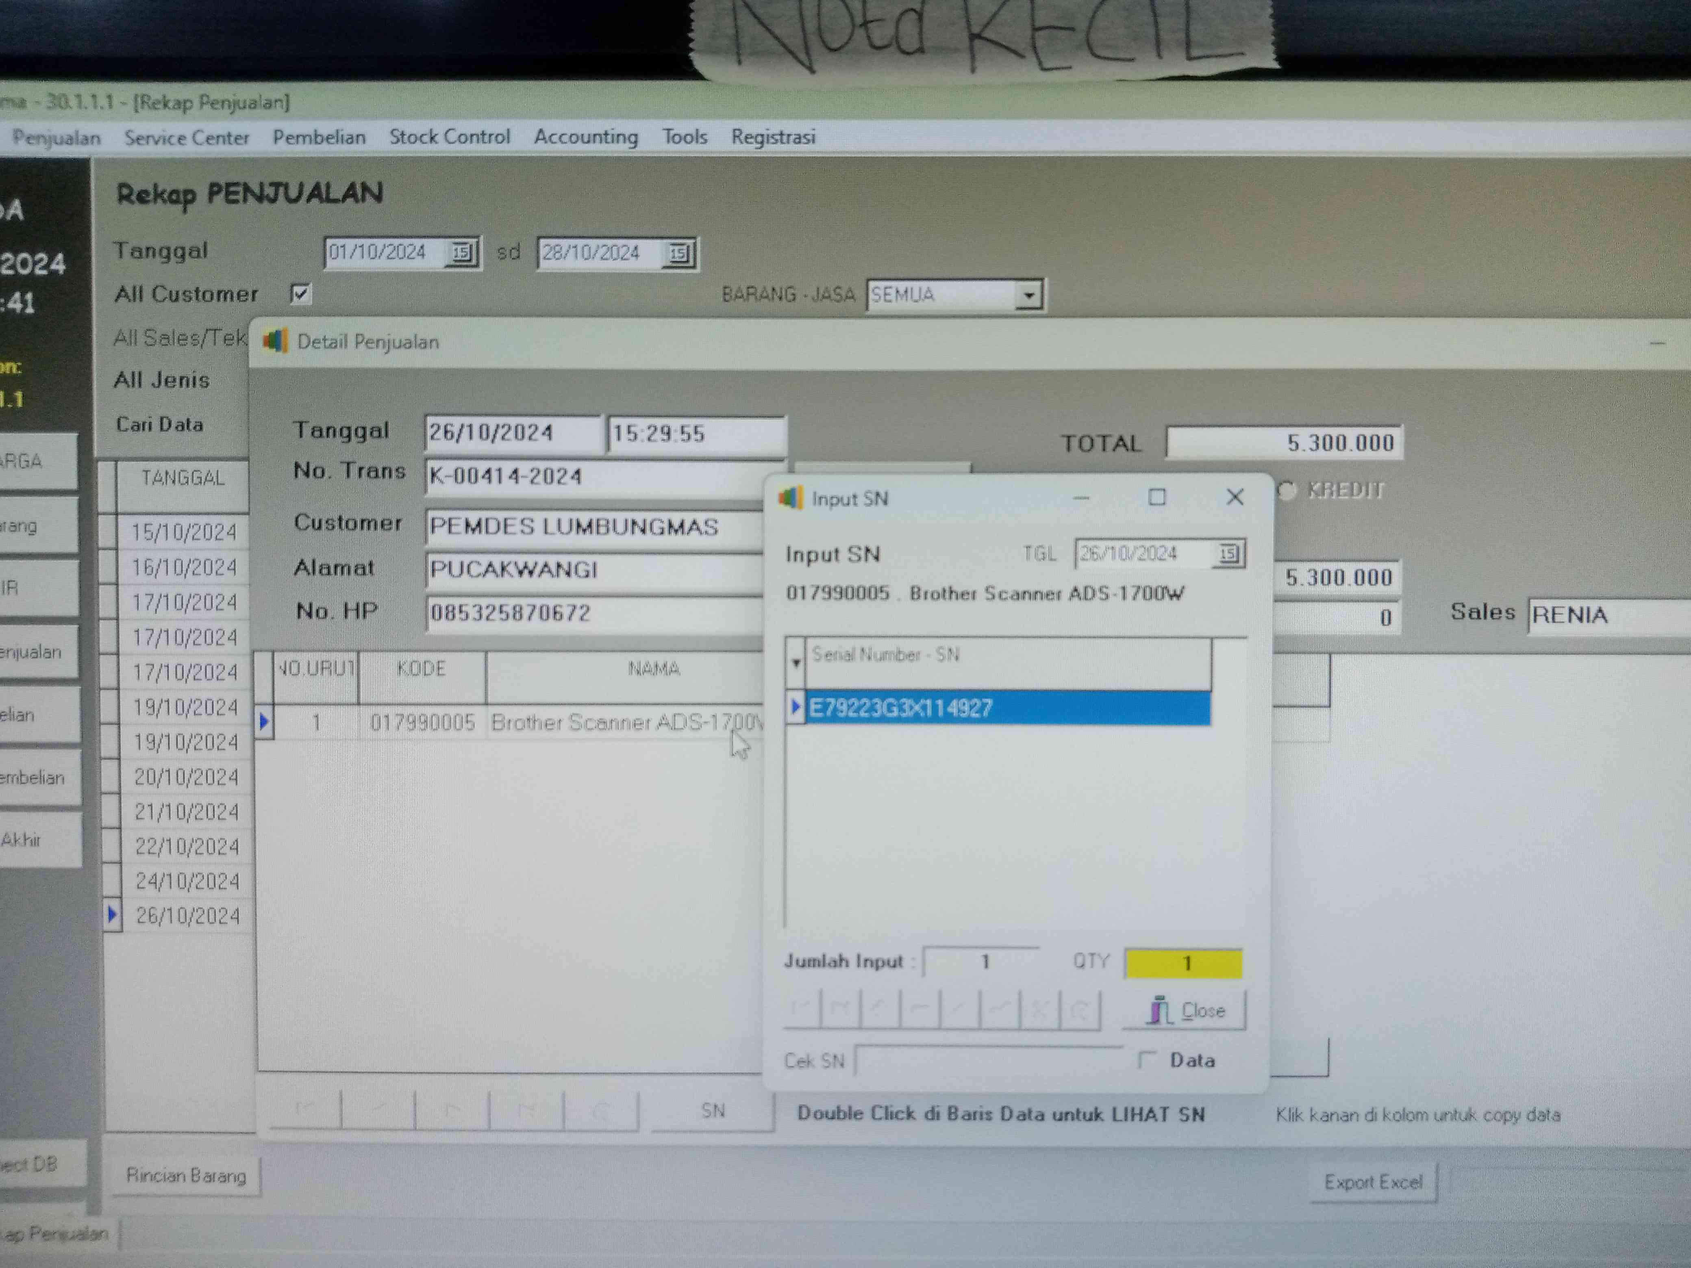Expand the BARANG - JASA SEMUA dropdown
The height and width of the screenshot is (1268, 1691).
coord(1029,295)
